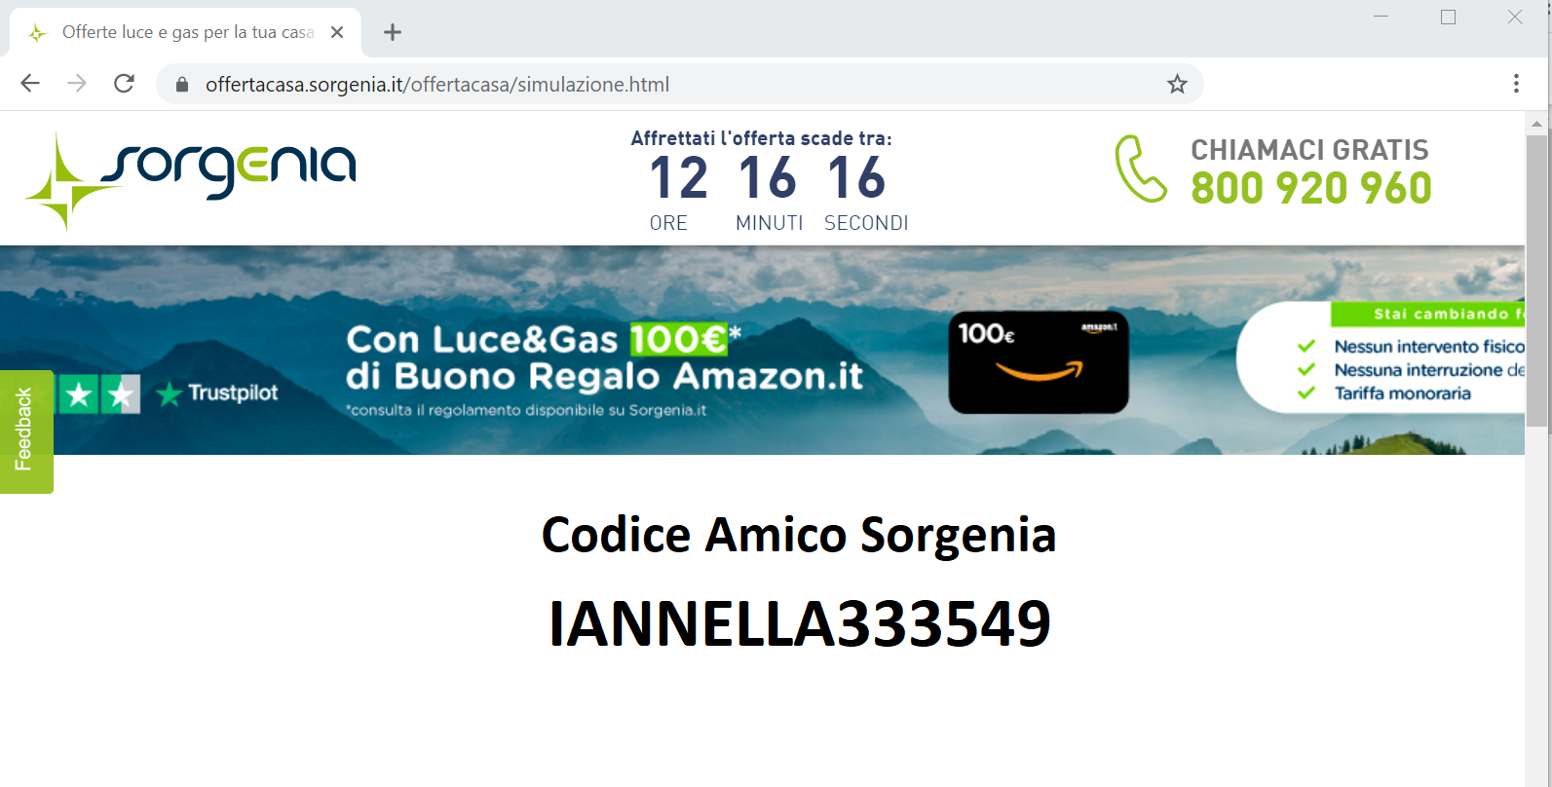Click the green phone icon
Screen dimensions: 1552x787
(1141, 169)
